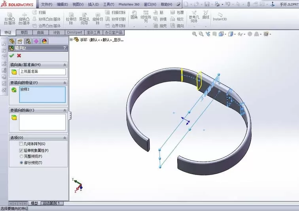Open the 插入(I) menu

point(93,4)
